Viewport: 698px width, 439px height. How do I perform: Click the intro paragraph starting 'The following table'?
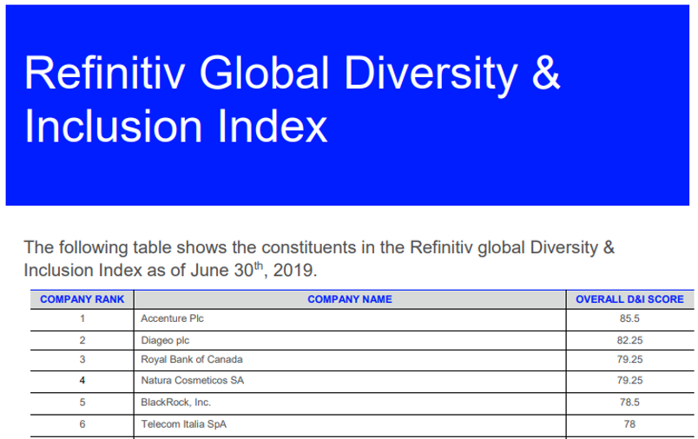click(x=319, y=259)
